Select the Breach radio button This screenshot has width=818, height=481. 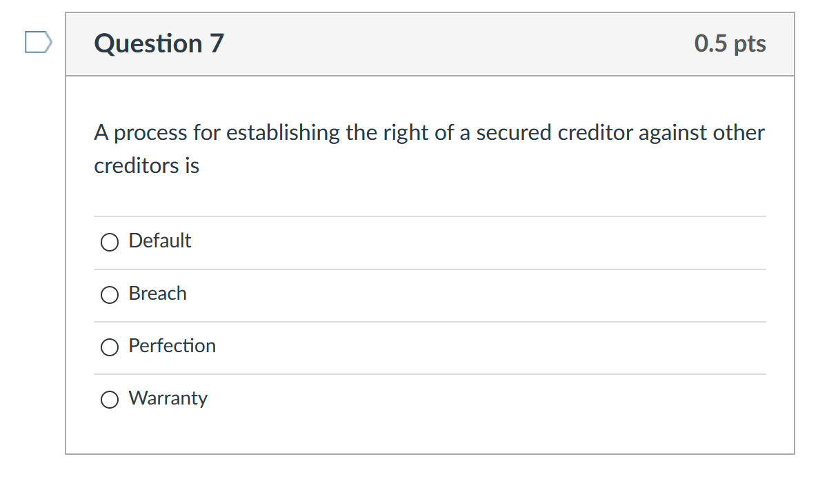click(110, 294)
